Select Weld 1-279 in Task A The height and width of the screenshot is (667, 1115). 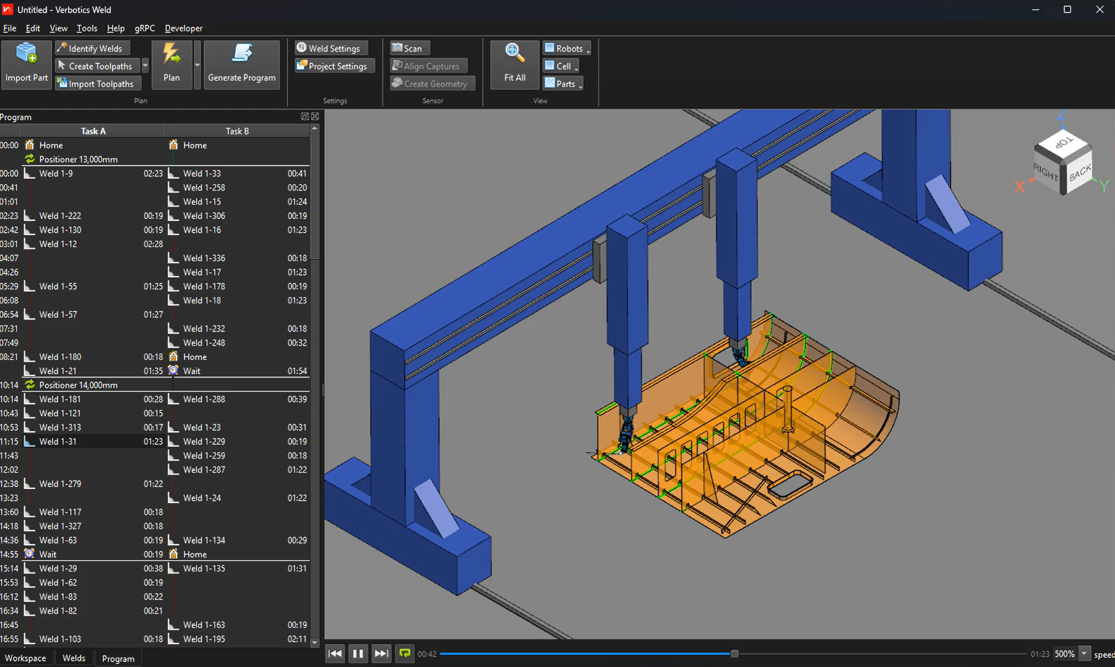[60, 484]
